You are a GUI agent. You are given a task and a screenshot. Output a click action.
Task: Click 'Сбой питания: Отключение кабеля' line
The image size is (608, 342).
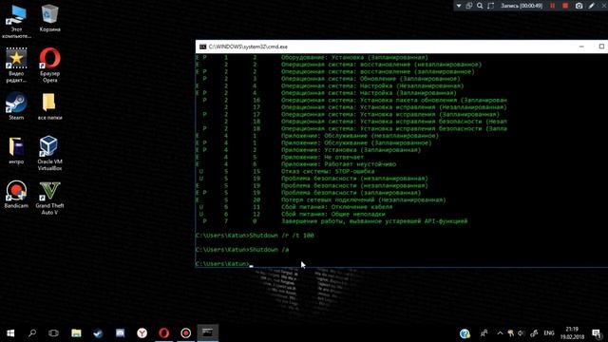point(336,207)
